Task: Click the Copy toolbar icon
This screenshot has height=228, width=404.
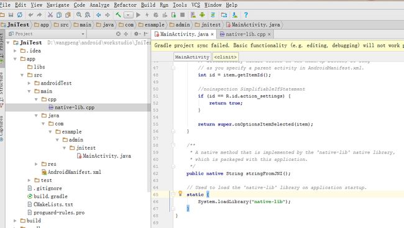Action: [59, 15]
